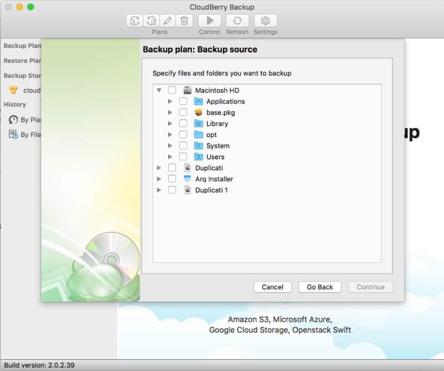
Task: Click the 'Refresh' toolbar label
Action: coord(238,32)
